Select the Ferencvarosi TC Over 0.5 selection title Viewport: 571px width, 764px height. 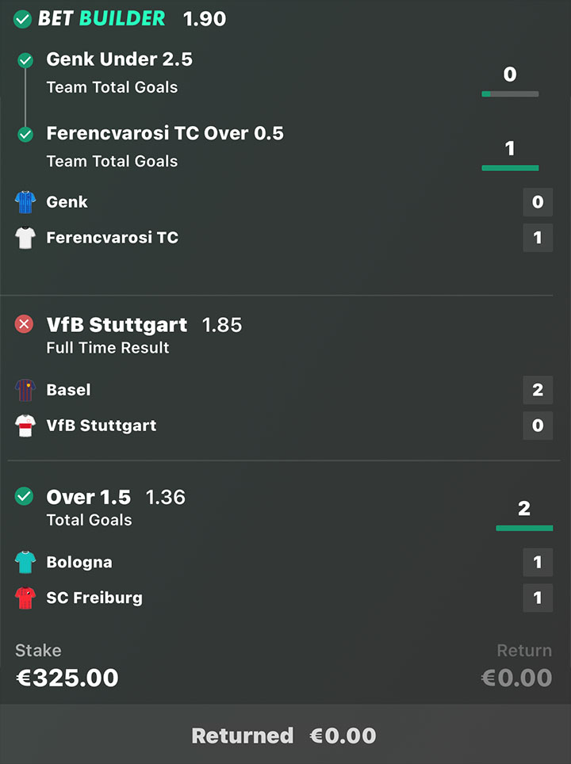pyautogui.click(x=165, y=133)
